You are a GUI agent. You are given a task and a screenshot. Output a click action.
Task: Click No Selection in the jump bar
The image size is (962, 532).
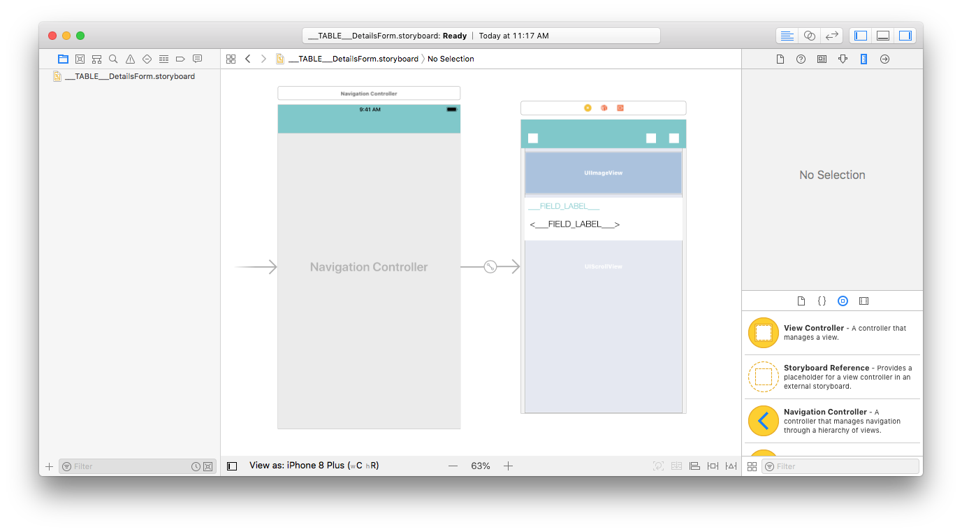pos(451,59)
